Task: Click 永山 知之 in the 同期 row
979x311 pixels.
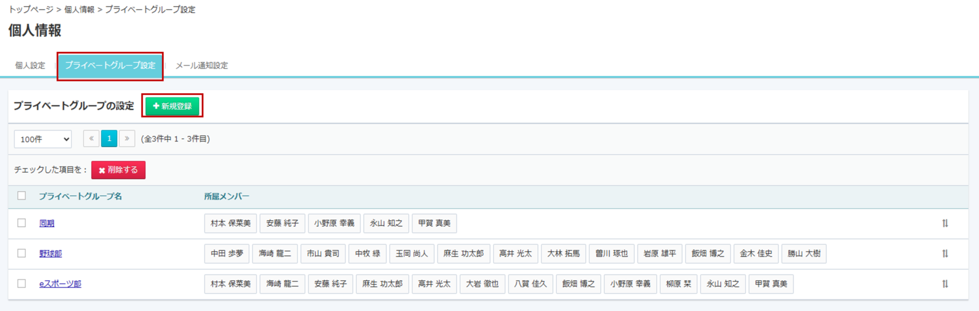Action: click(386, 223)
